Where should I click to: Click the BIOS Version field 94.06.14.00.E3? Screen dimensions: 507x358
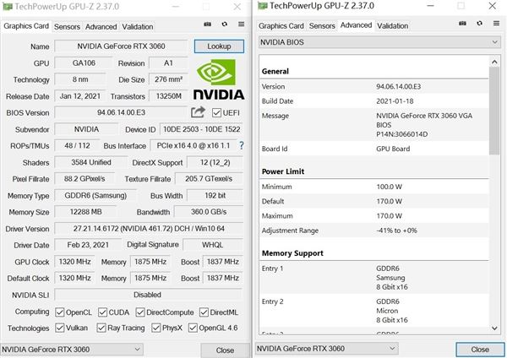pos(121,112)
